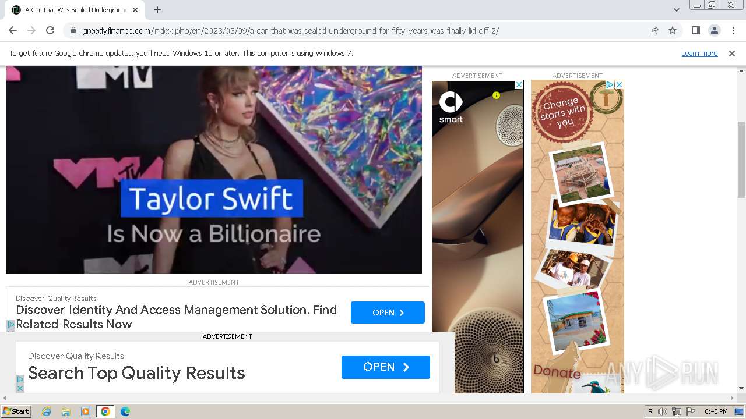Switch to Google Chrome on the taskbar
This screenshot has height=419, width=746.
click(105, 411)
